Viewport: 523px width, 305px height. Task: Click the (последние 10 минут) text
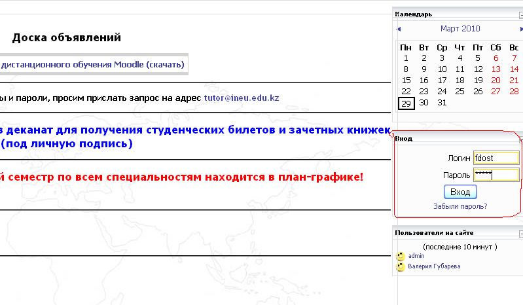pyautogui.click(x=460, y=247)
